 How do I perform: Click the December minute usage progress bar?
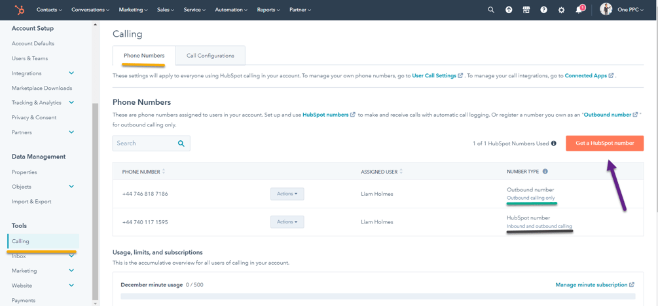378,296
